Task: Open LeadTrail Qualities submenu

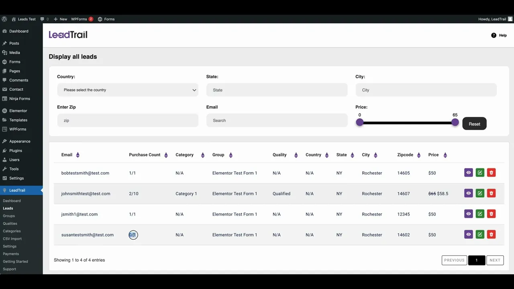Action: click(10, 224)
